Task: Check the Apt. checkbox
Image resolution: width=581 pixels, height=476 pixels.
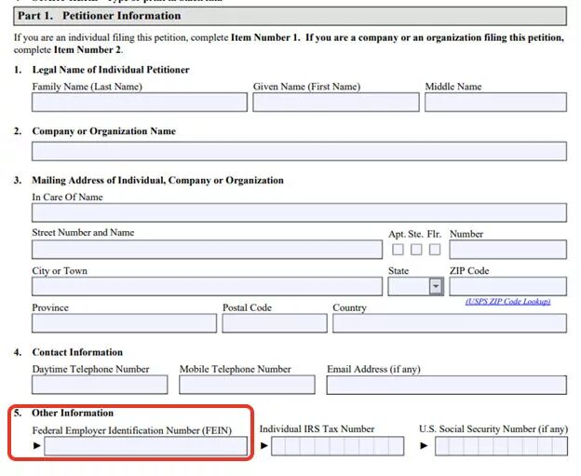Action: click(x=398, y=250)
